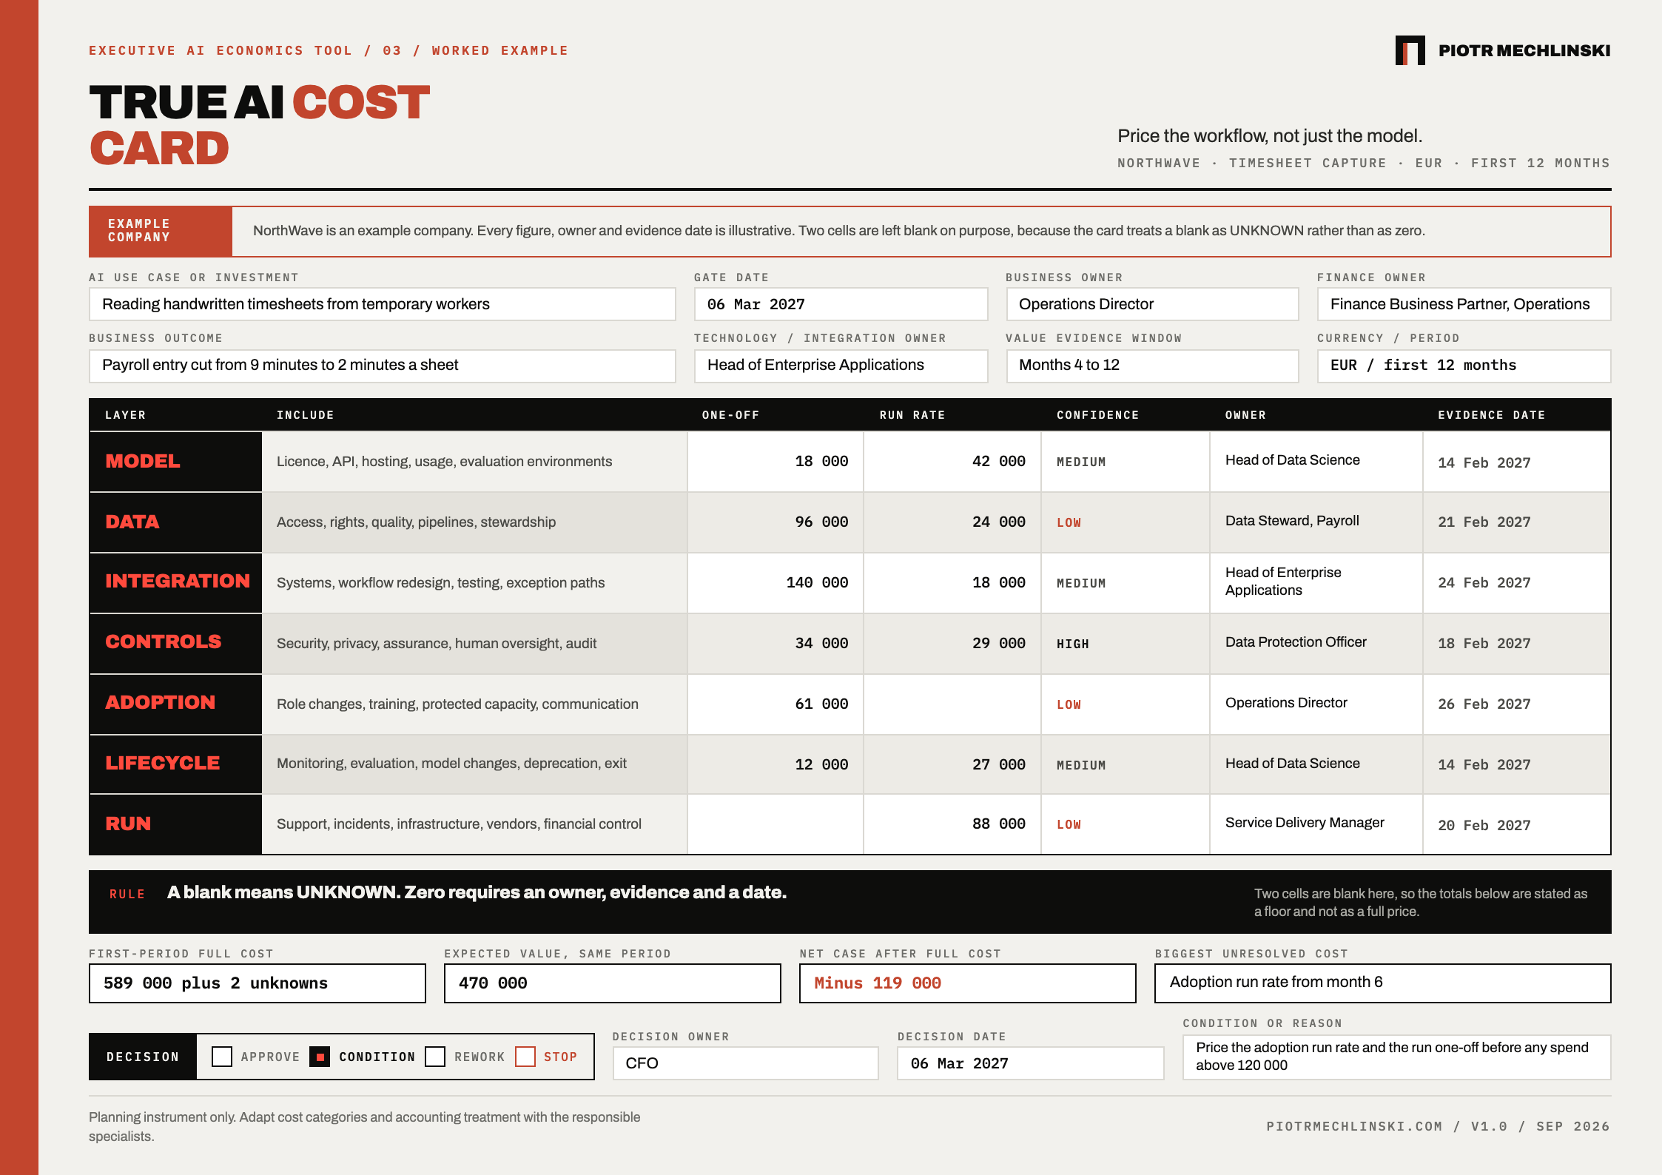Click the INTEGRATION layer label
1662x1175 pixels.
178,581
